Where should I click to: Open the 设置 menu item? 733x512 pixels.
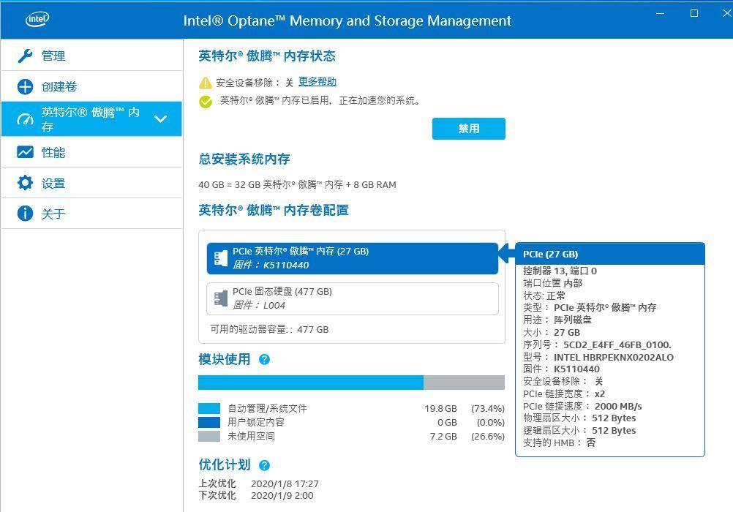click(x=91, y=183)
